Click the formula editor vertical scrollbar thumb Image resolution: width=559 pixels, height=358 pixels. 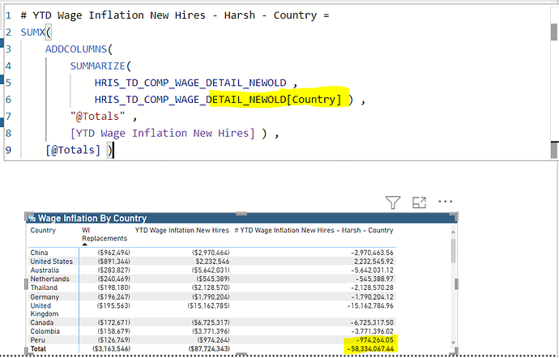click(553, 33)
